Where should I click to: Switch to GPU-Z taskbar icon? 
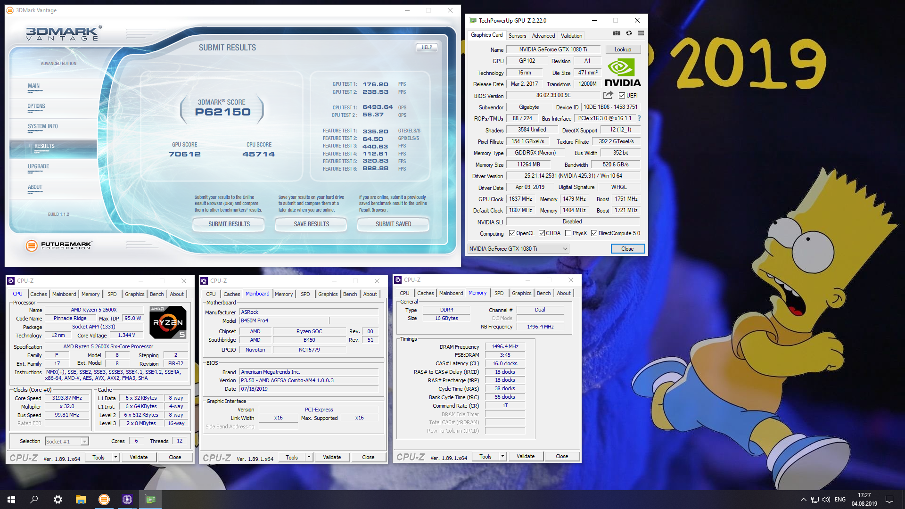point(150,500)
